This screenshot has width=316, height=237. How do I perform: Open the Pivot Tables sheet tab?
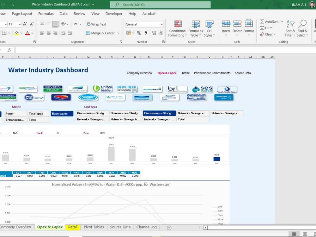click(93, 227)
